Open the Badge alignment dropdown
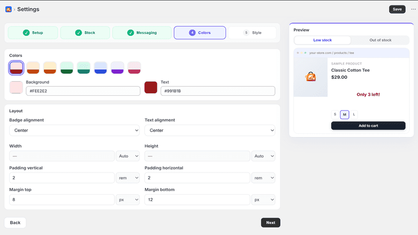This screenshot has width=418, height=235. tap(74, 131)
